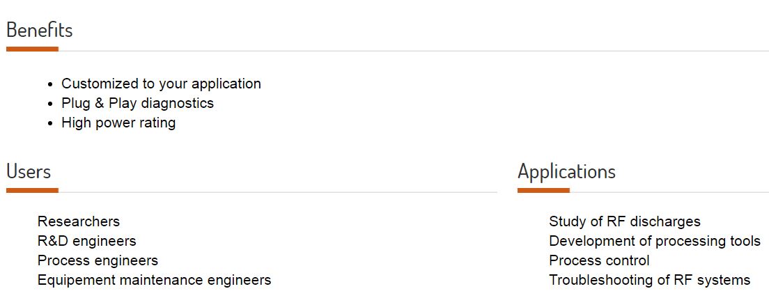Viewport: 769px width, 298px height.
Task: Click the Applications section heading
Action: [x=566, y=171]
